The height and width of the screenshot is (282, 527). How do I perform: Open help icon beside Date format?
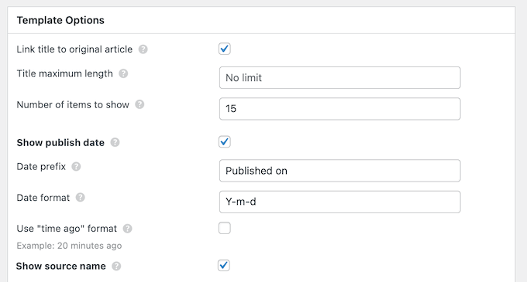80,198
